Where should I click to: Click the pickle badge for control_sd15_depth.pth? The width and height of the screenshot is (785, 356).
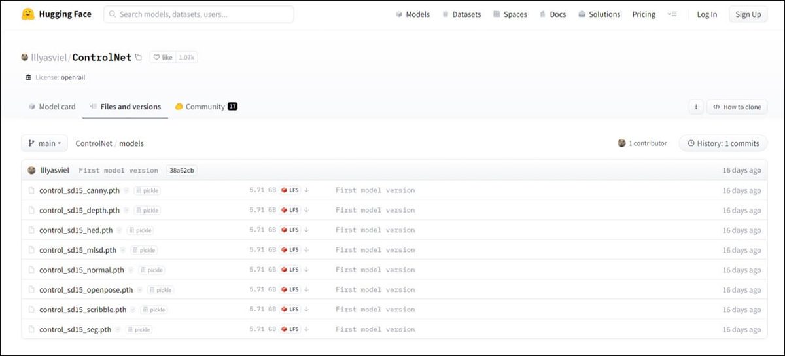(x=147, y=210)
